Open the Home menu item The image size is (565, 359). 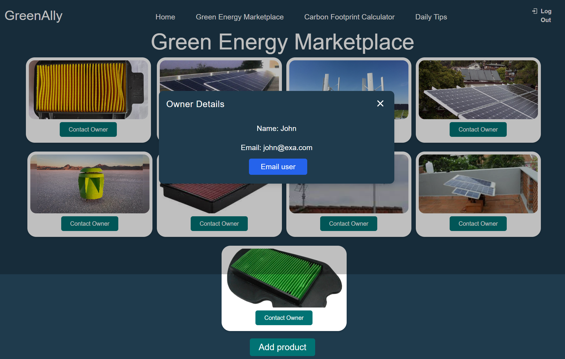(165, 17)
